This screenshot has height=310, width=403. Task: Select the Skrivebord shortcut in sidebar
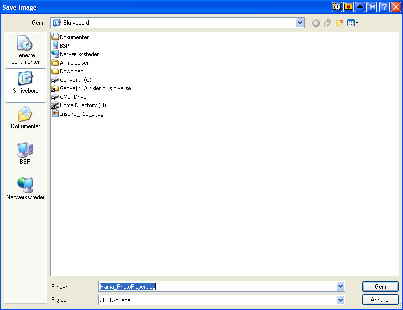click(25, 85)
